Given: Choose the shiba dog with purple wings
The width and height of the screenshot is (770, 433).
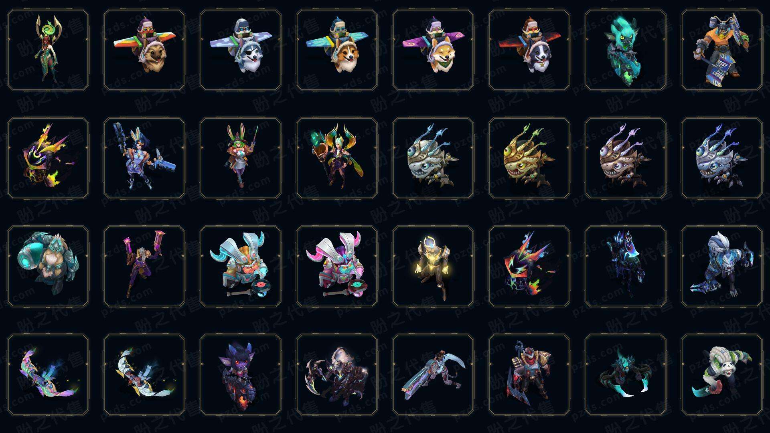Looking at the screenshot, I should tap(433, 50).
